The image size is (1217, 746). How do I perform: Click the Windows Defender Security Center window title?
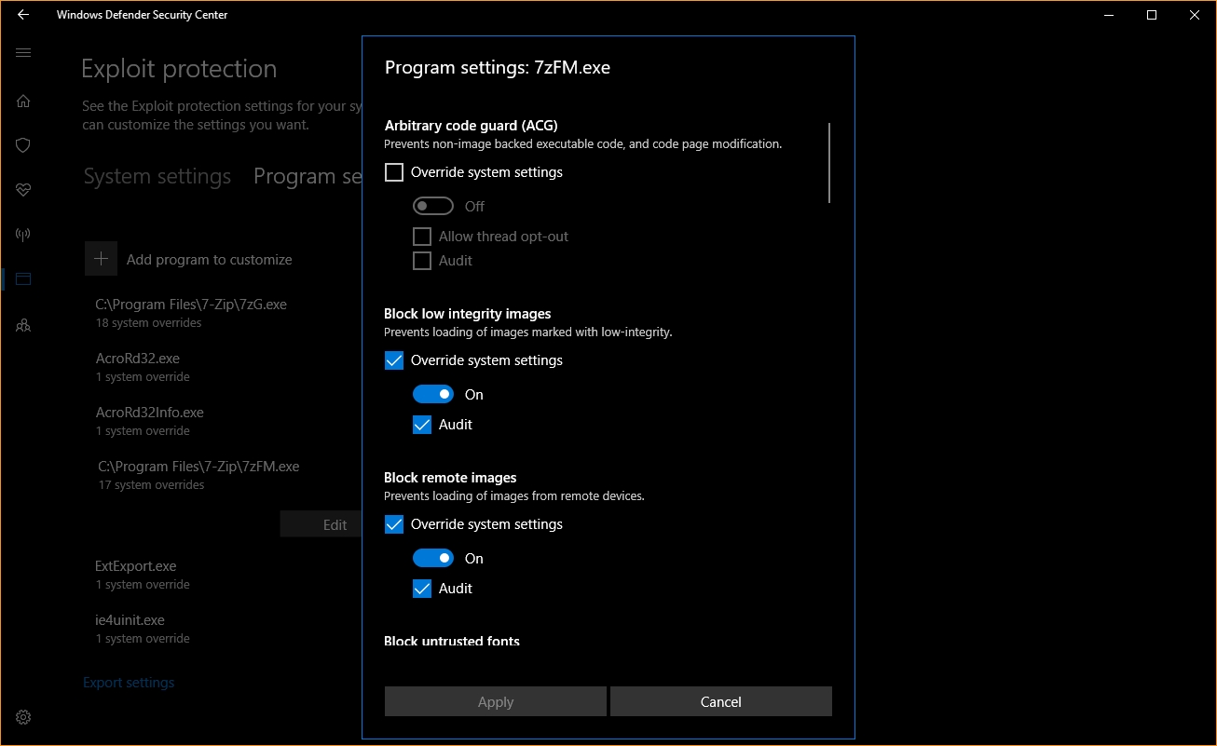(x=142, y=15)
